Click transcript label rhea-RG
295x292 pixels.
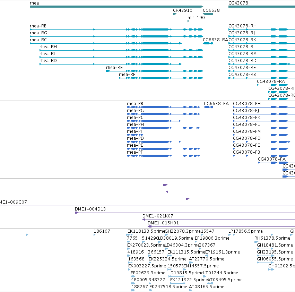(x=38, y=33)
